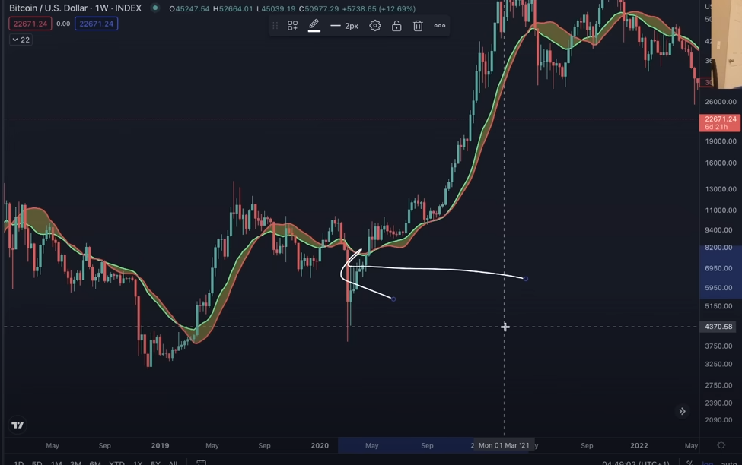
Task: Switch to the 3M date range
Action: click(x=75, y=463)
